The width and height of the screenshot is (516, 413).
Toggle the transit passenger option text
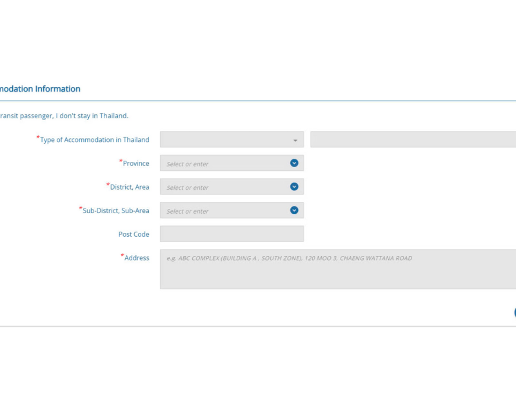64,116
